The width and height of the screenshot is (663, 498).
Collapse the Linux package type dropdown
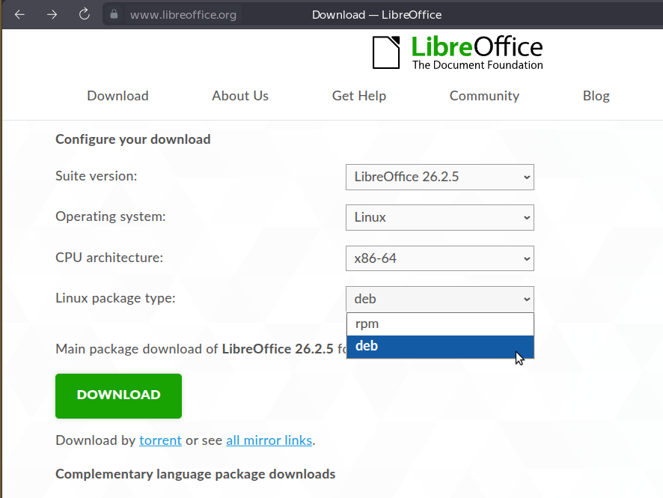point(440,299)
